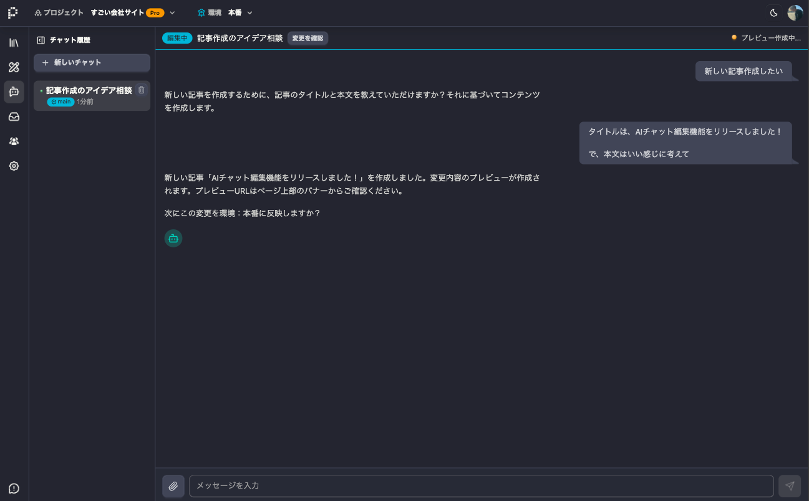Click the 1分前 timestamp
809x501 pixels.
pos(85,102)
